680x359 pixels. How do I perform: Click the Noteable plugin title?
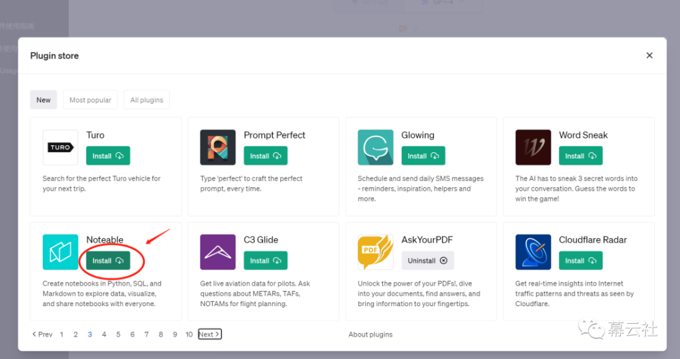pos(105,240)
